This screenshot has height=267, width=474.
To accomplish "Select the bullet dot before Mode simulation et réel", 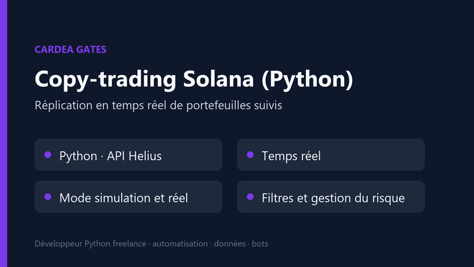I will coord(47,197).
